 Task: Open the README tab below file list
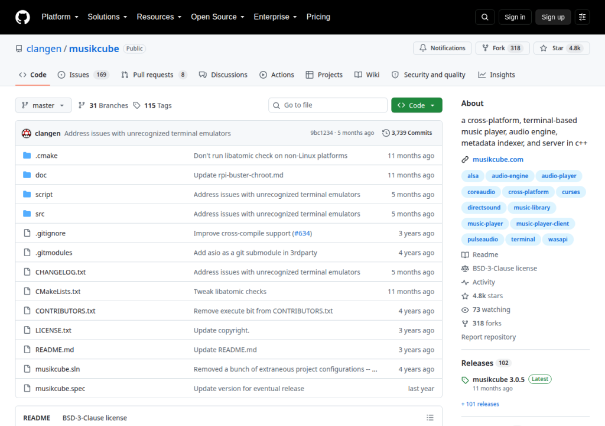[37, 418]
